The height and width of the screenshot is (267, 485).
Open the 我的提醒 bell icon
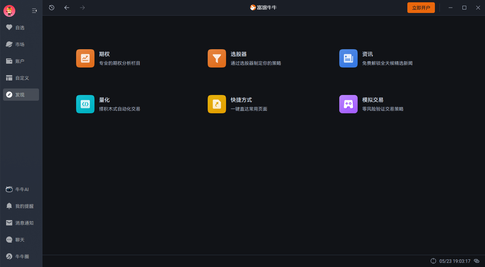point(9,206)
